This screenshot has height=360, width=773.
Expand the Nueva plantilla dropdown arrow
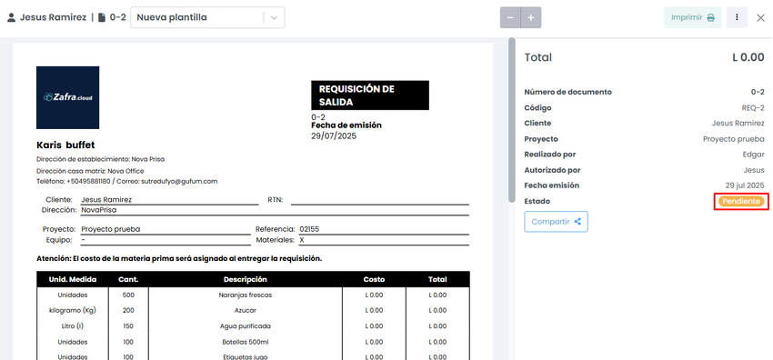click(x=274, y=18)
